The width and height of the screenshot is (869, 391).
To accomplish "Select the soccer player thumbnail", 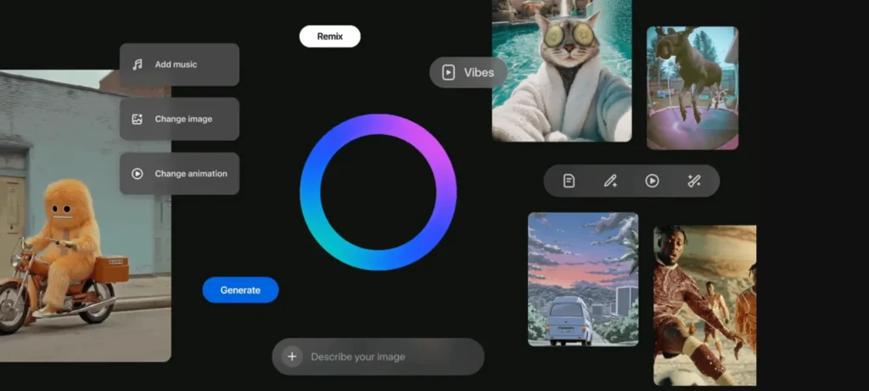I will coord(704,305).
